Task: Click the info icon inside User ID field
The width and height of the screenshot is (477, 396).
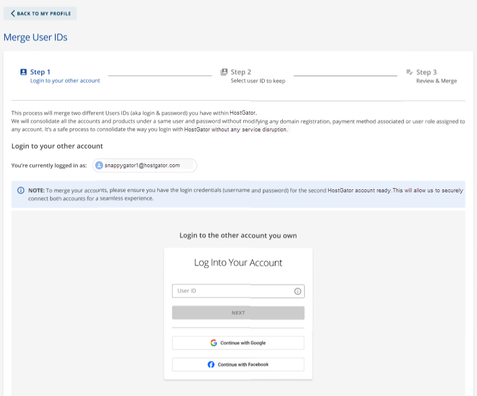Action: point(298,291)
